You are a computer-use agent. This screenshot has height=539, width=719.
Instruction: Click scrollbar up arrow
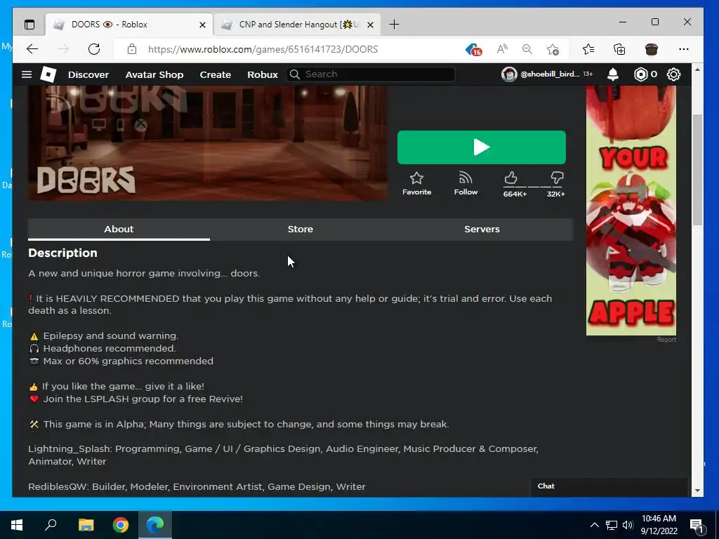pos(697,69)
